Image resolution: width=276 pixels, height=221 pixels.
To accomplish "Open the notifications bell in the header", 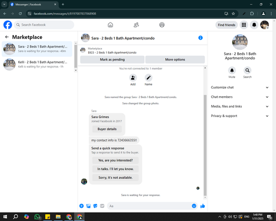I will (254, 25).
